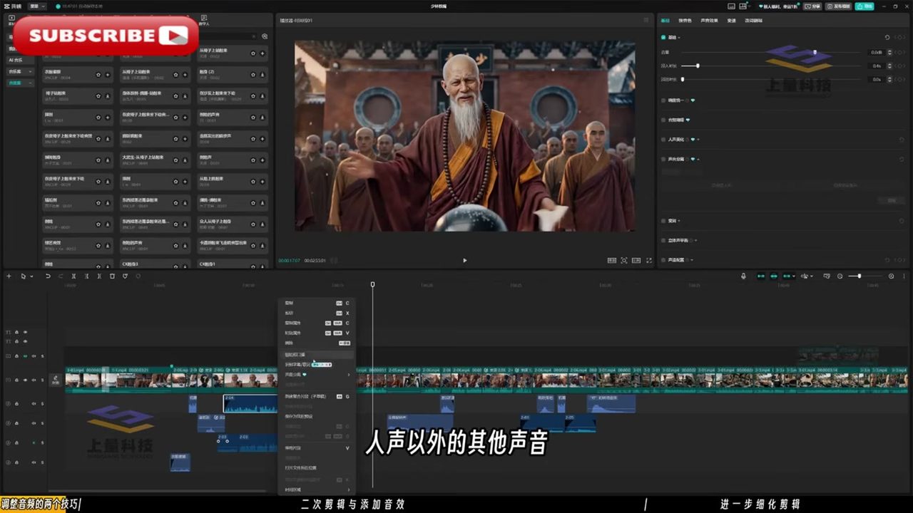The image size is (913, 513).
Task: Select the pointer selection tool in the timeline toolbar
Action: point(24,276)
